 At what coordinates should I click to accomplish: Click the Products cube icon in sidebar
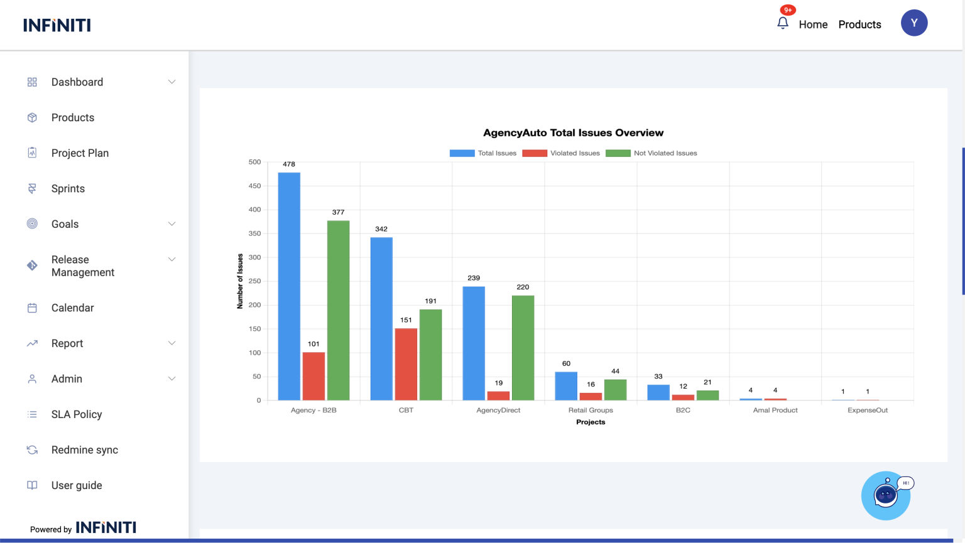pos(32,117)
